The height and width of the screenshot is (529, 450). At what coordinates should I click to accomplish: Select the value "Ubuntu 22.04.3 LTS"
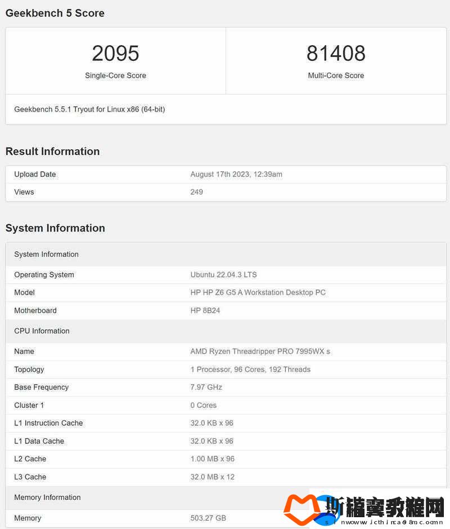224,274
